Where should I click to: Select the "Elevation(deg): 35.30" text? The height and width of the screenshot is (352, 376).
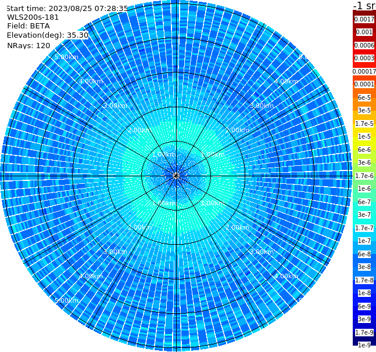pos(48,35)
